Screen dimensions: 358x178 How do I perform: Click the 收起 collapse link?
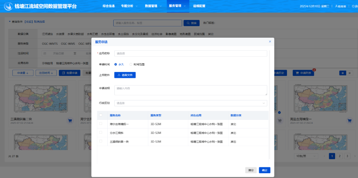[29, 22]
